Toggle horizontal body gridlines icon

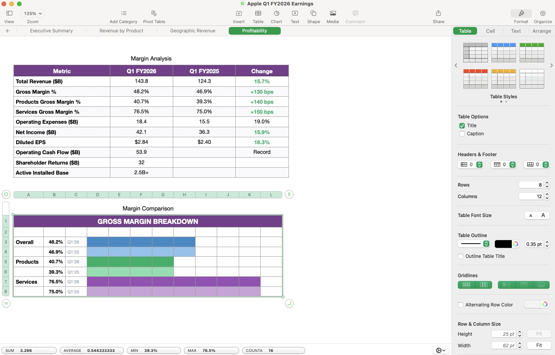[466, 285]
